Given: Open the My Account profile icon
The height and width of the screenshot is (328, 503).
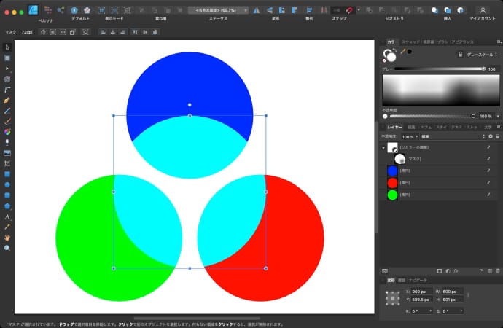Looking at the screenshot, I should click(x=482, y=10).
